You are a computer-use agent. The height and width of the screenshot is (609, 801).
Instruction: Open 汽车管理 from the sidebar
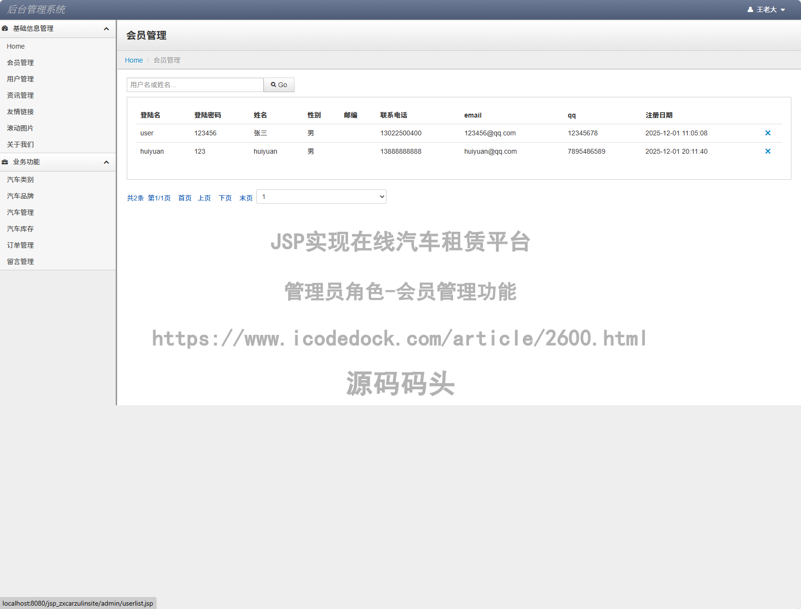pyautogui.click(x=20, y=212)
